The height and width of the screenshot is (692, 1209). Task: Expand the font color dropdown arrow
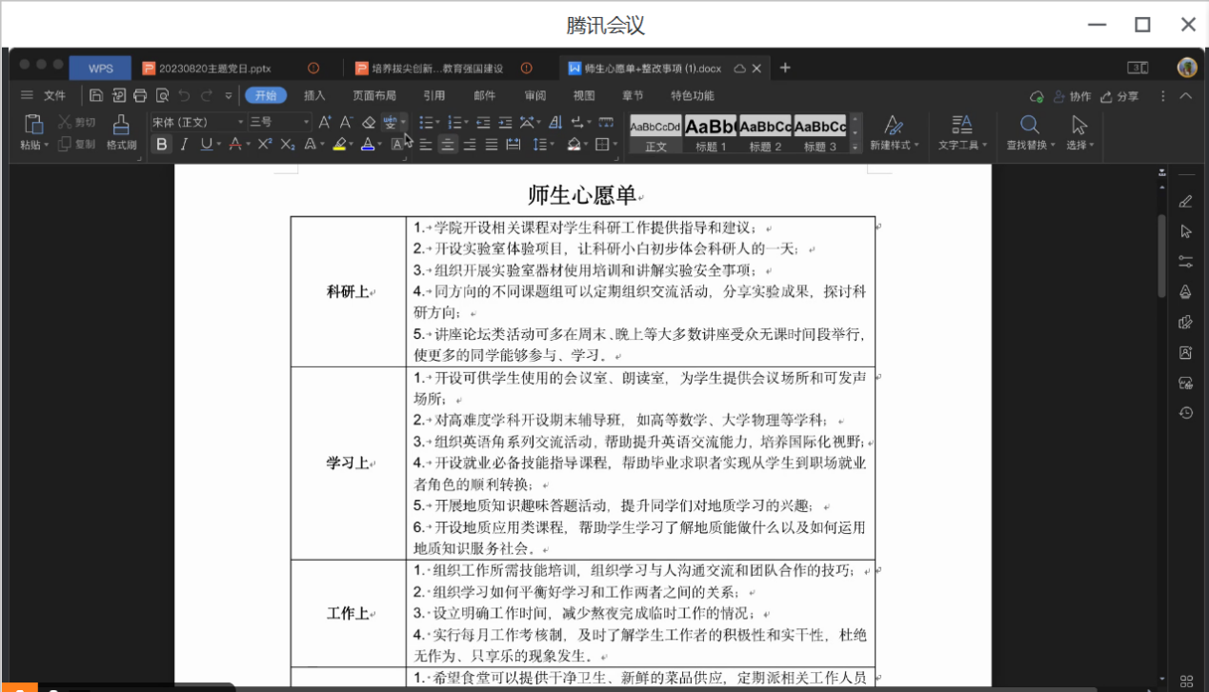tap(379, 143)
